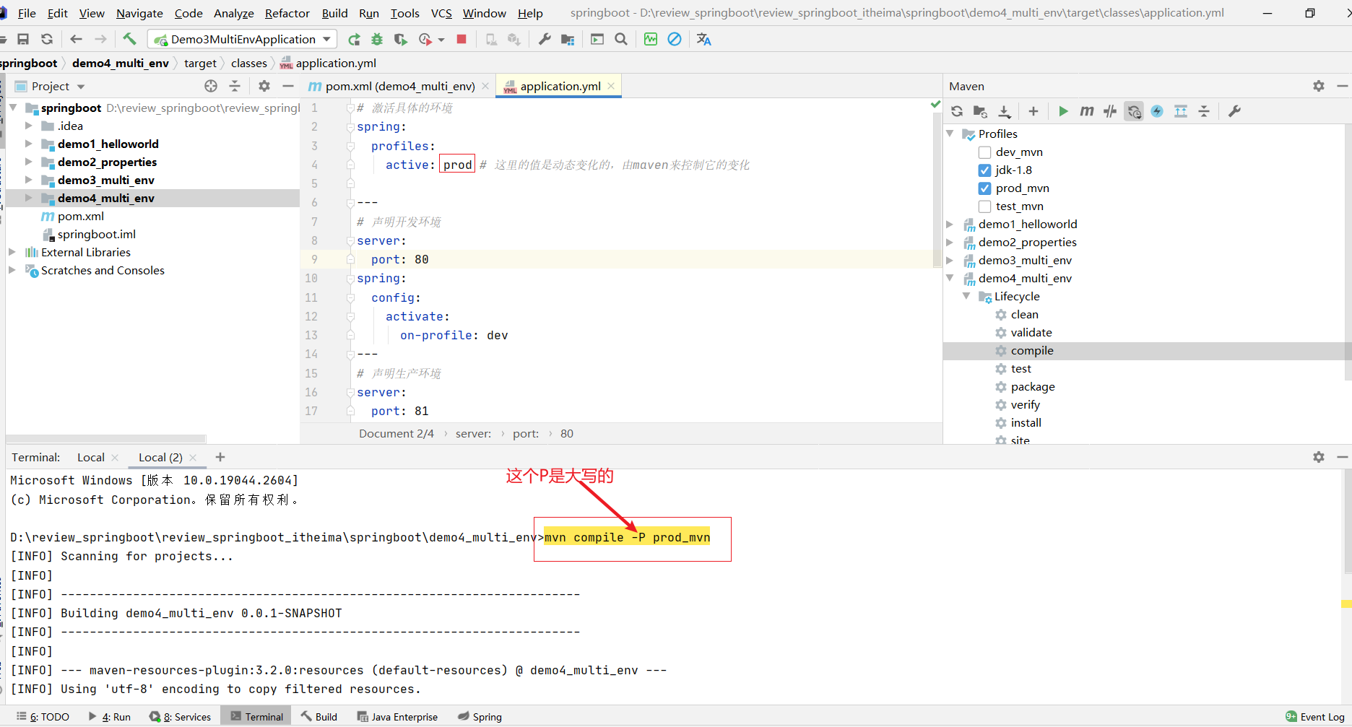Open the Services tool window button
1352x727 pixels.
coord(181,717)
